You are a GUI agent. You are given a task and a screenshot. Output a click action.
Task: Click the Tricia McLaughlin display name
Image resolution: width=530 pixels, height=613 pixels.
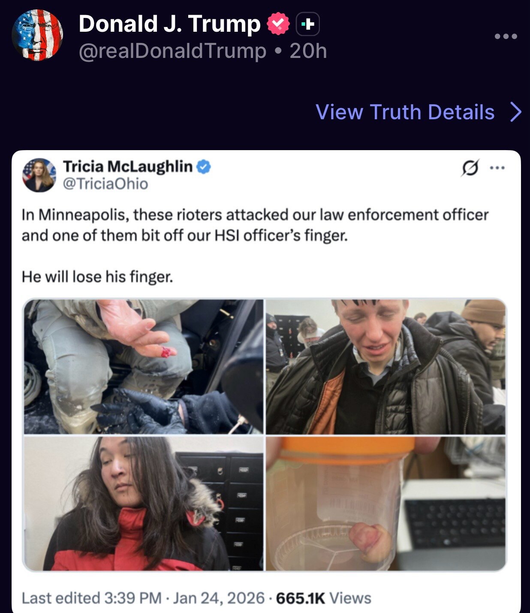click(x=128, y=166)
